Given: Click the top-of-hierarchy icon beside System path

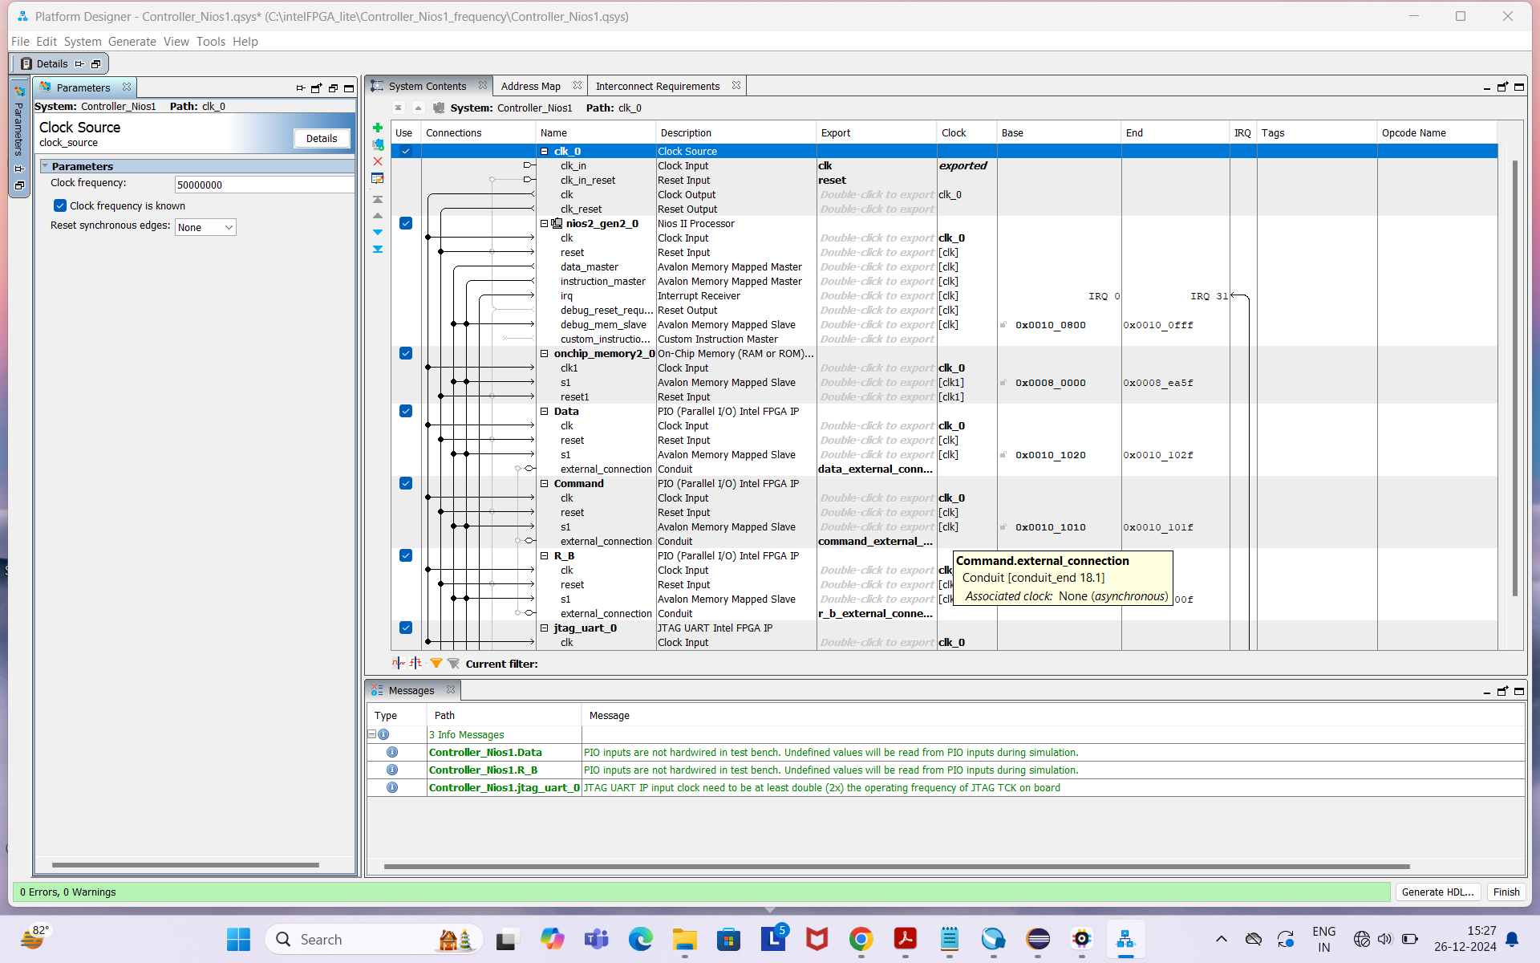Looking at the screenshot, I should click(x=399, y=108).
